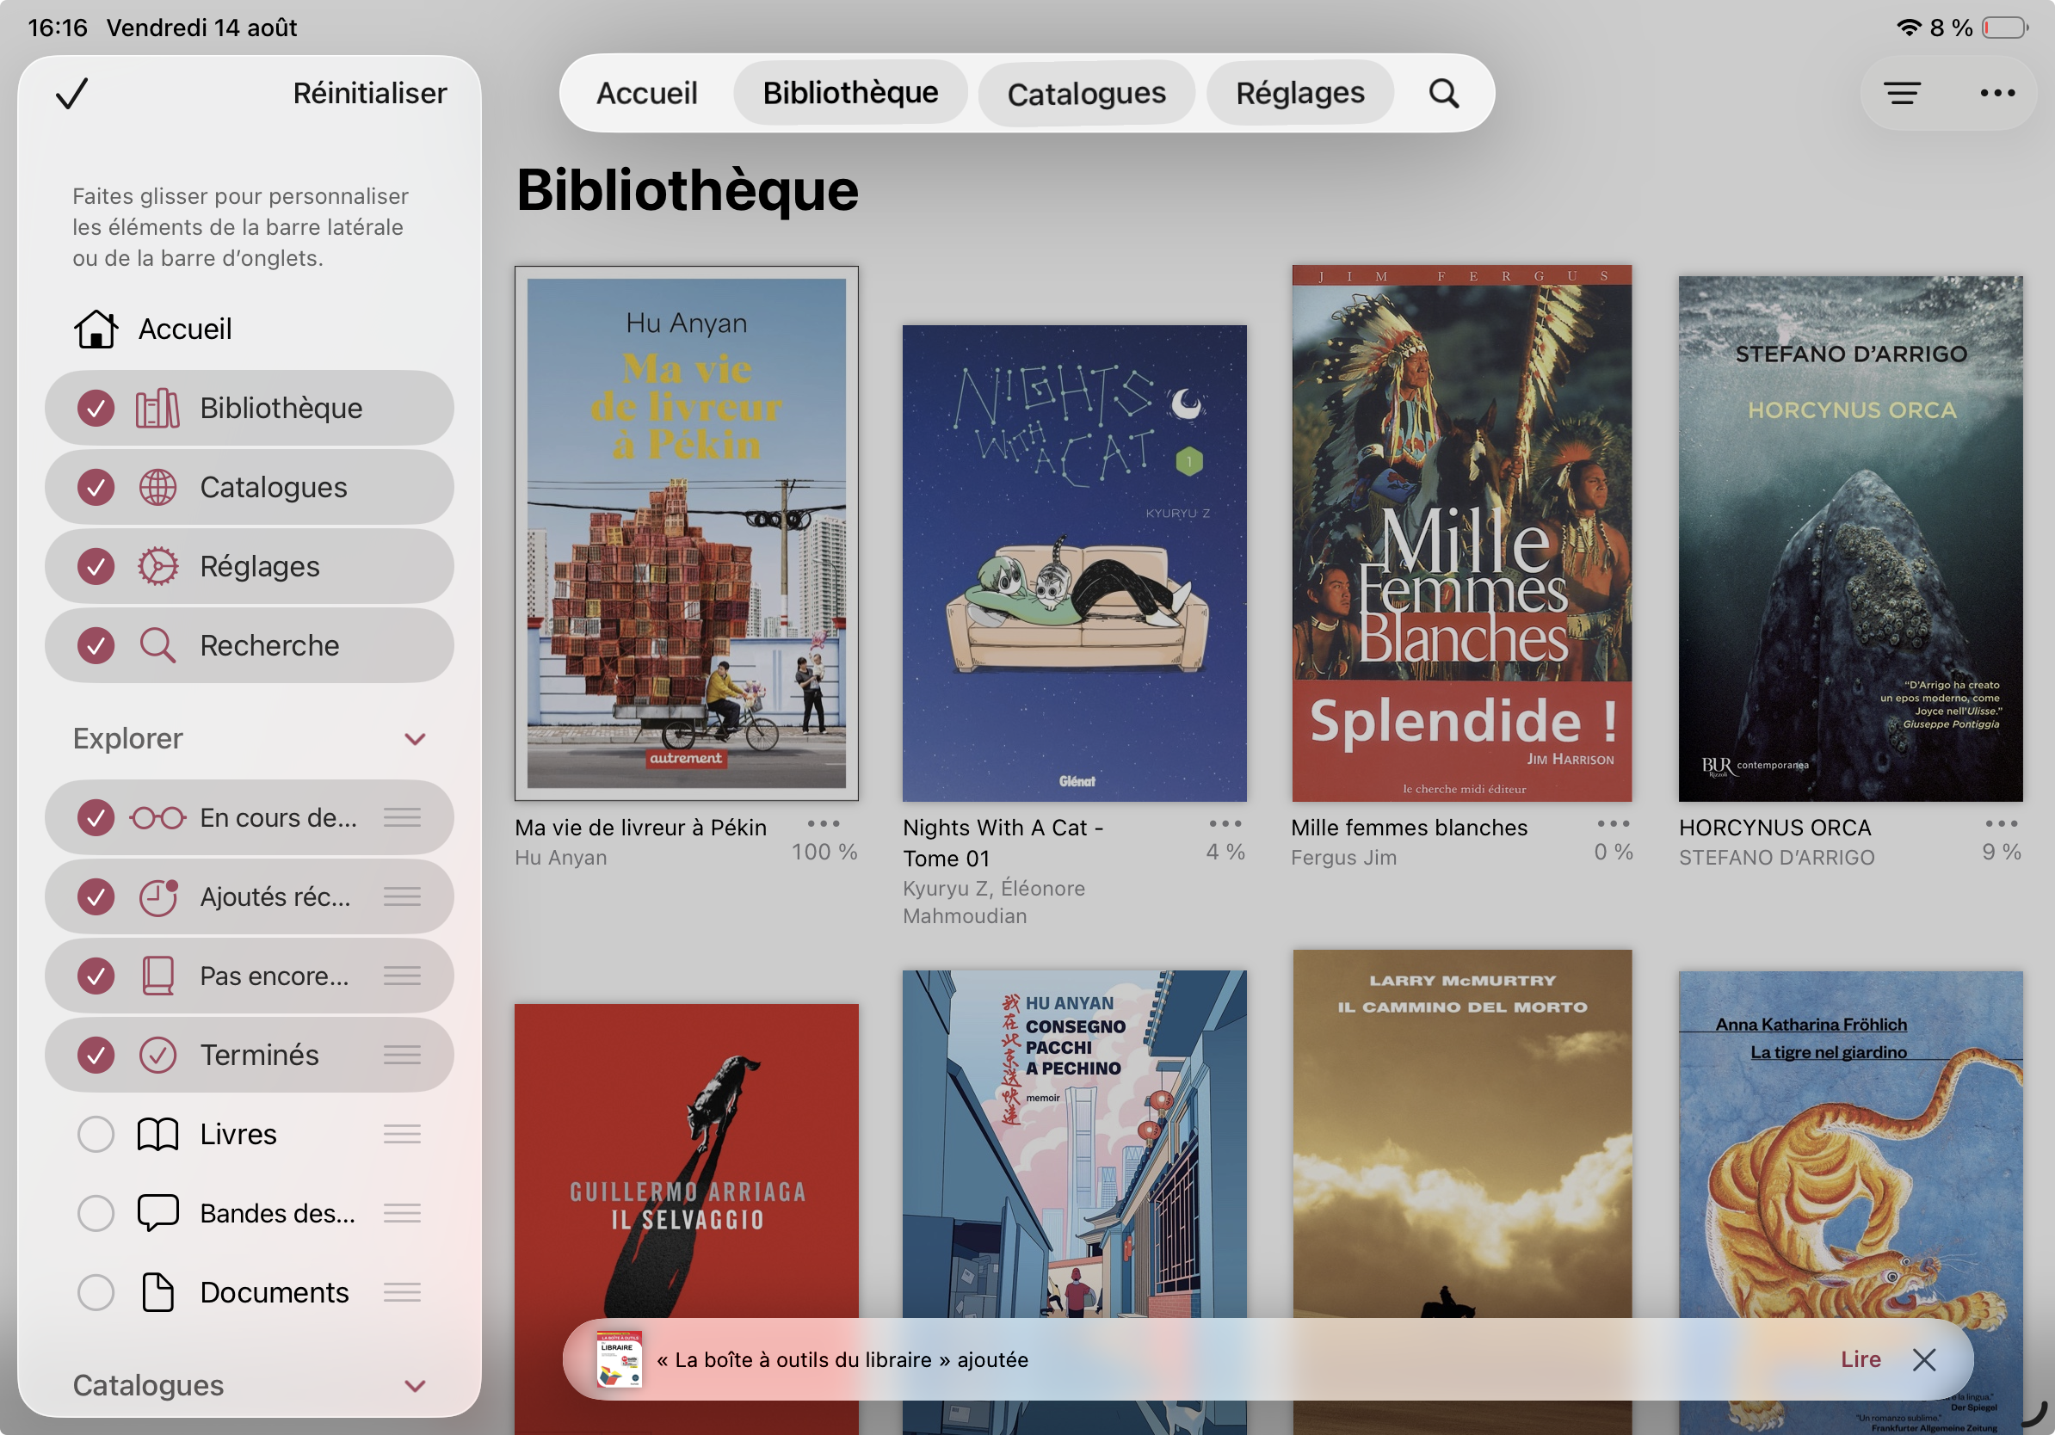Screen dimensions: 2055x1435
Task: Click the notification's book thumbnail
Action: point(620,1360)
